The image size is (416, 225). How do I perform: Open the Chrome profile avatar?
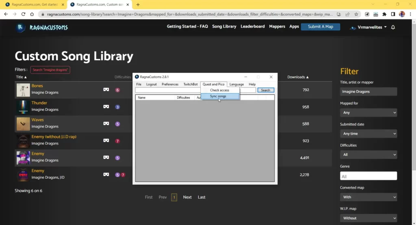point(402,14)
